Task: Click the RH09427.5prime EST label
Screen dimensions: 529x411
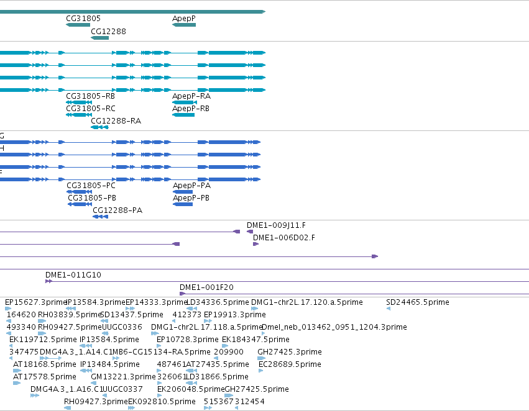Action: point(70,327)
